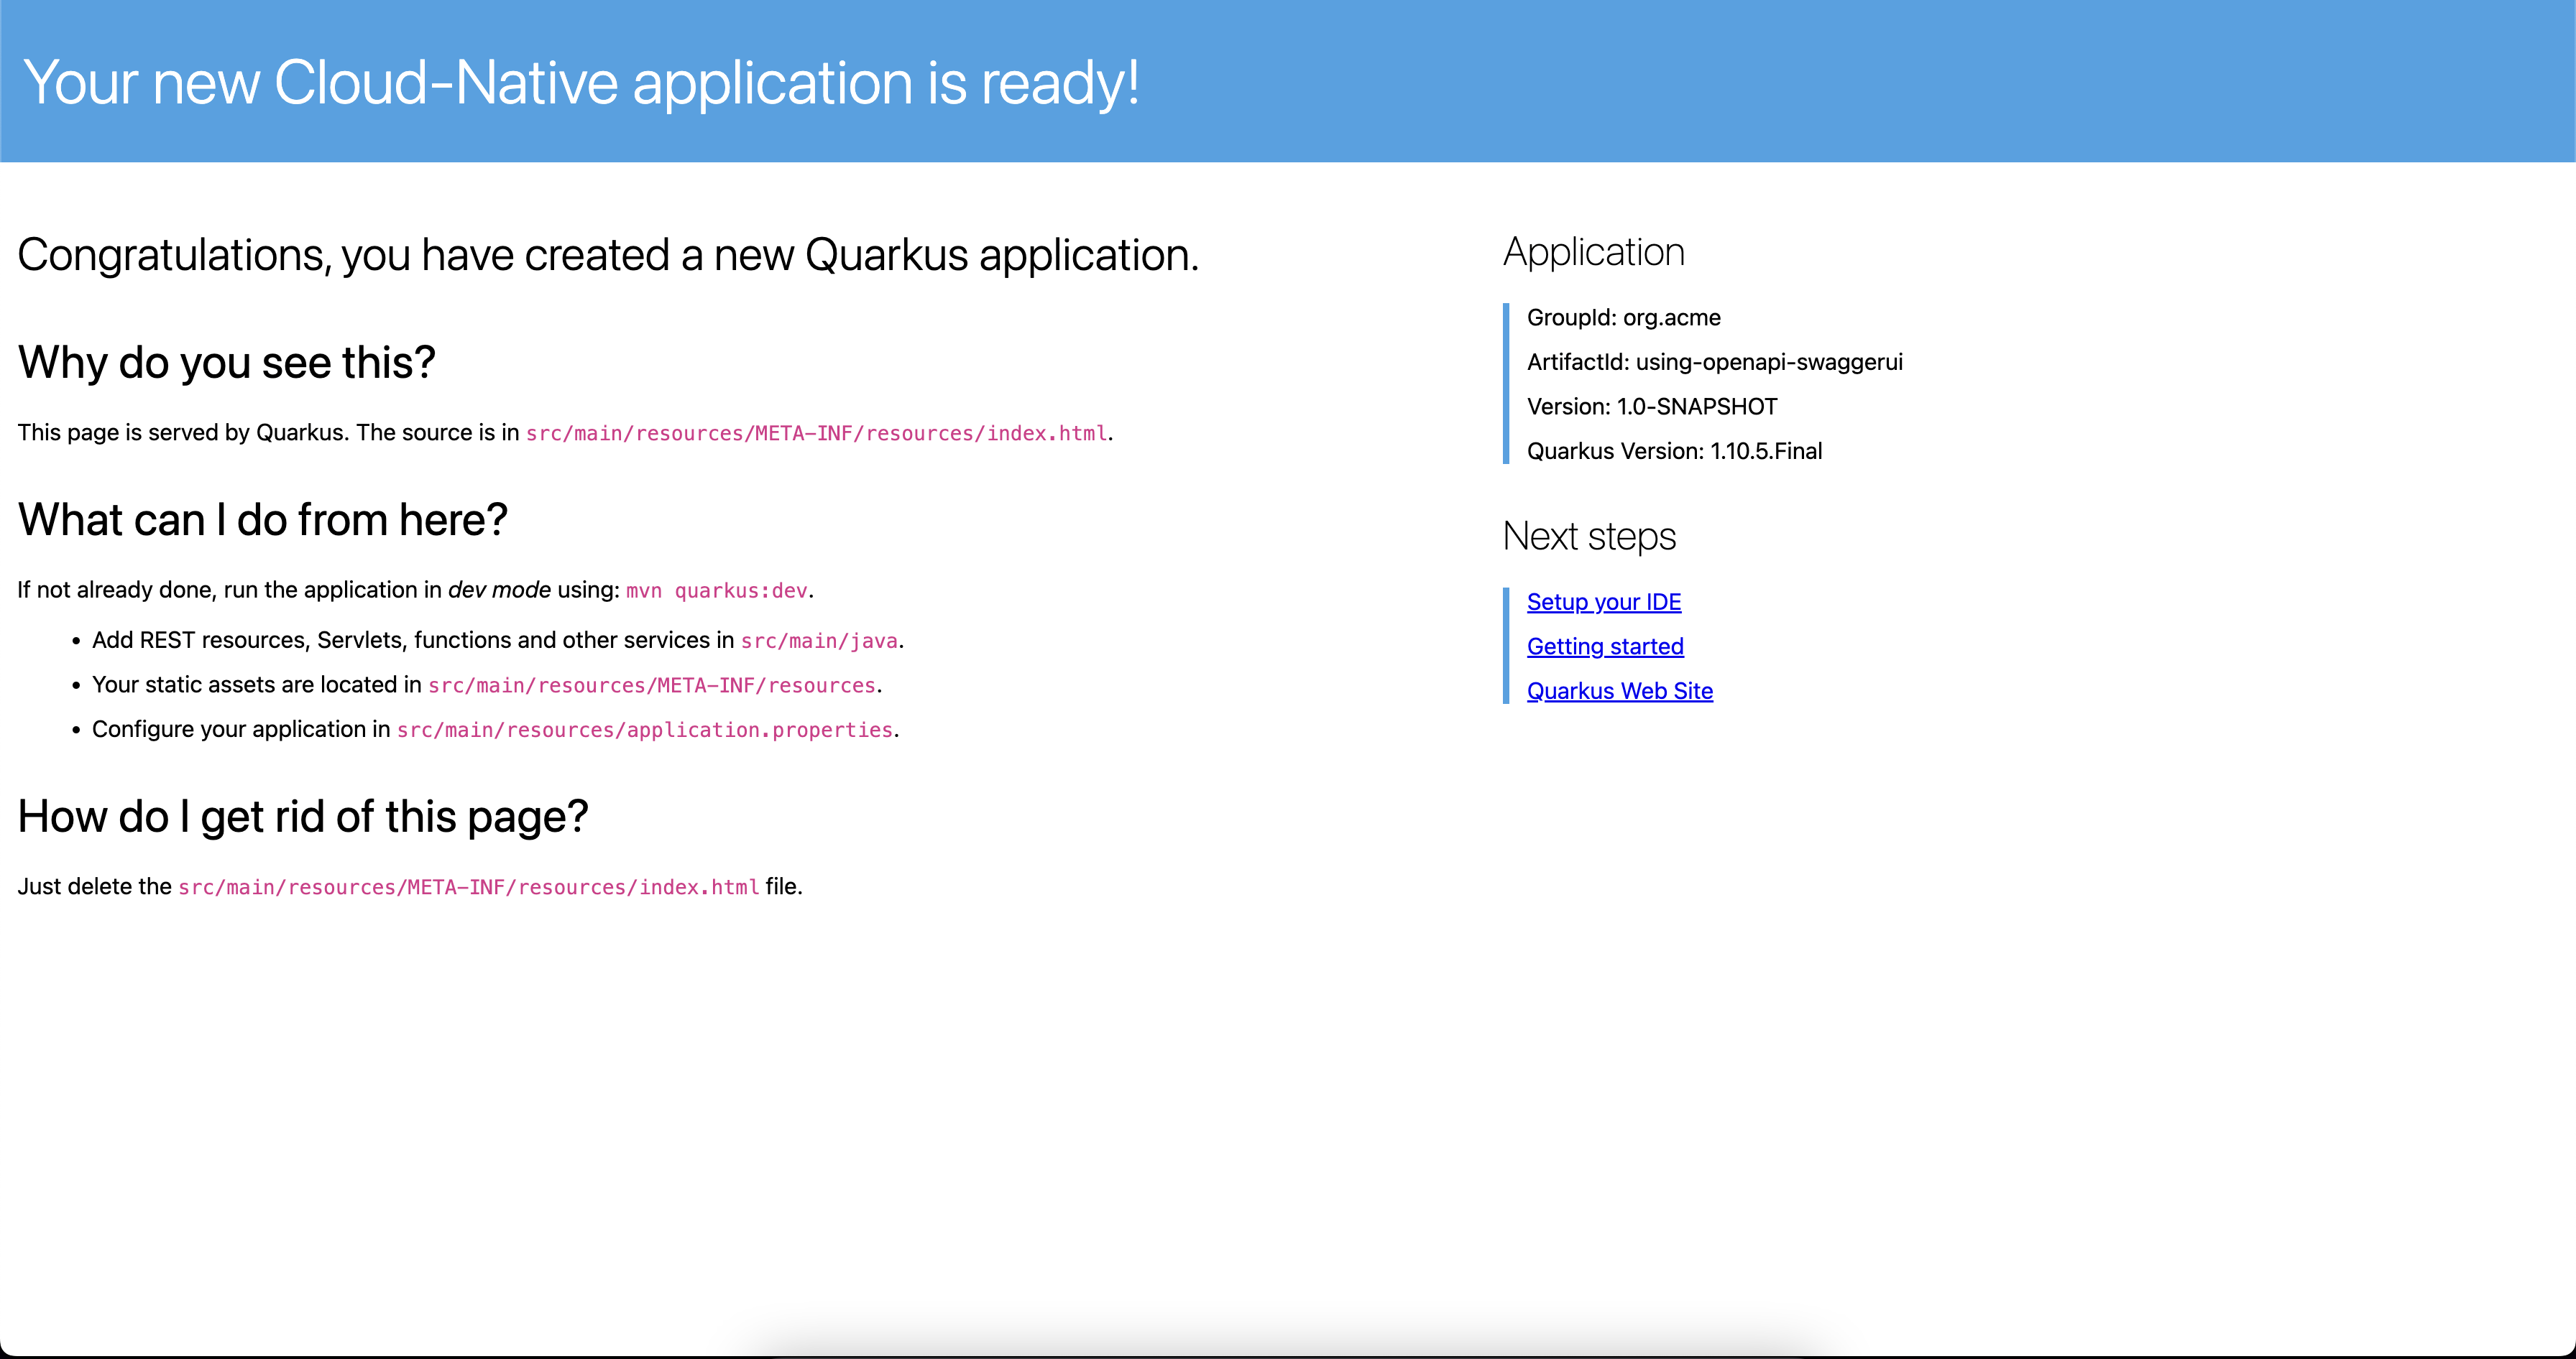2576x1359 pixels.
Task: Select the src/main/java path text
Action: click(x=819, y=641)
